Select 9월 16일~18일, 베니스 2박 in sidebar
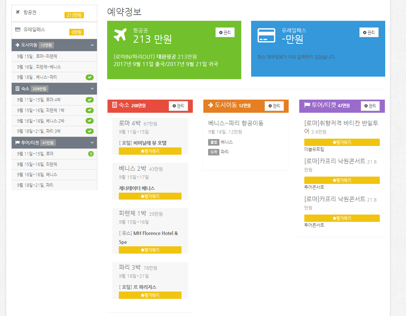 [x=54, y=121]
